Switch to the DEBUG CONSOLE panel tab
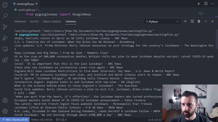 coord(52,22)
